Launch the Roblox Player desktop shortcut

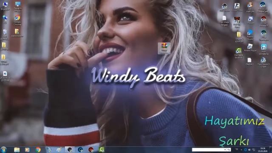click(250, 48)
